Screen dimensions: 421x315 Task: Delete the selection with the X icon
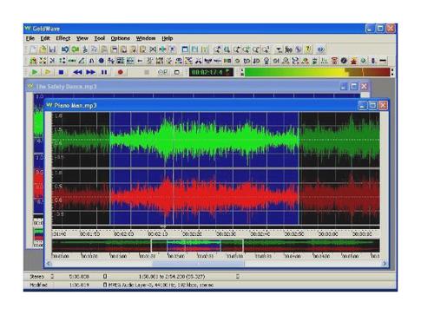152,49
